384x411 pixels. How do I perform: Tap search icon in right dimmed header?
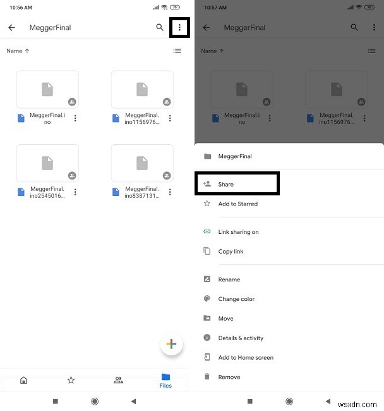(354, 27)
